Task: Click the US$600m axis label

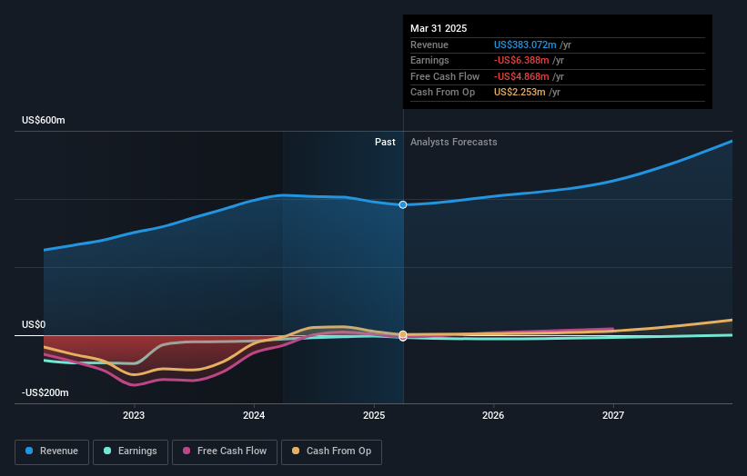Action: (44, 120)
